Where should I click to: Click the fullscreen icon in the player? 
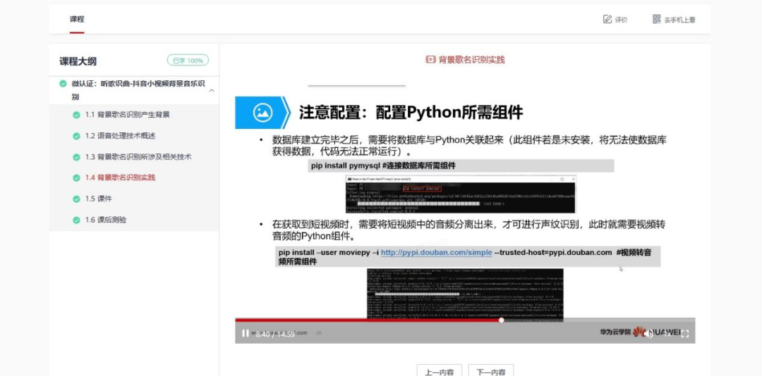pyautogui.click(x=684, y=333)
